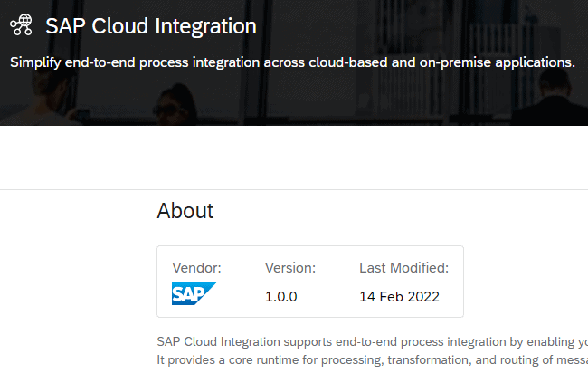Select the 'SAP Cloud Integration' title
Viewport: 588px width, 373px height.
(x=151, y=26)
